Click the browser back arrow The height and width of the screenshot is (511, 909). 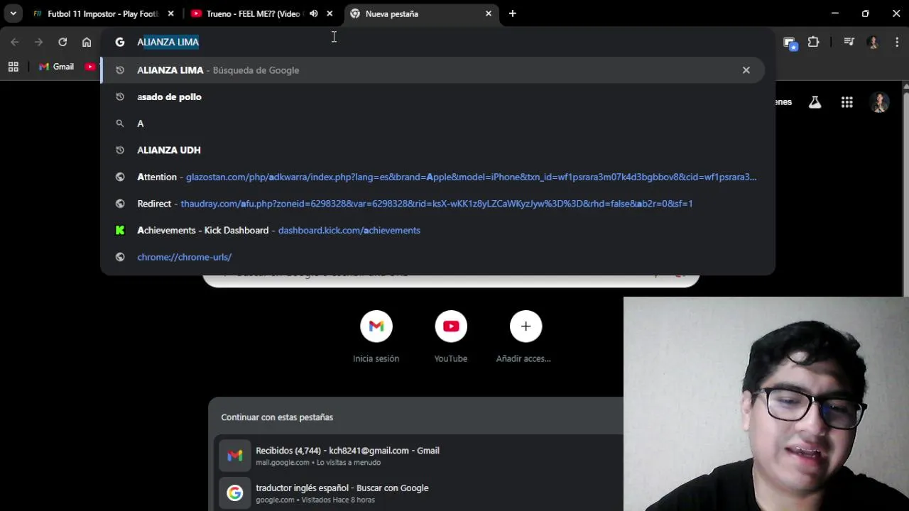tap(15, 42)
